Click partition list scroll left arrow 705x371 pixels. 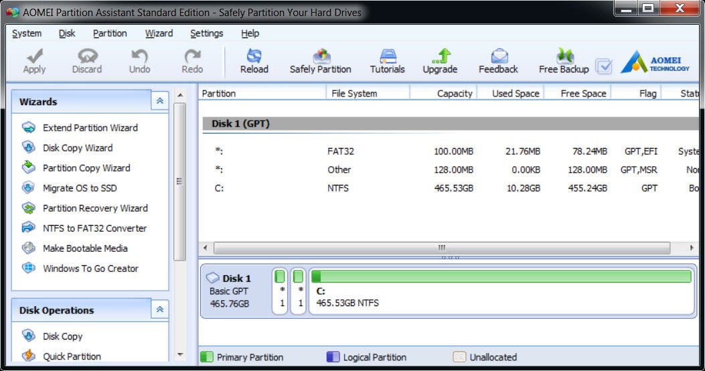click(x=206, y=248)
